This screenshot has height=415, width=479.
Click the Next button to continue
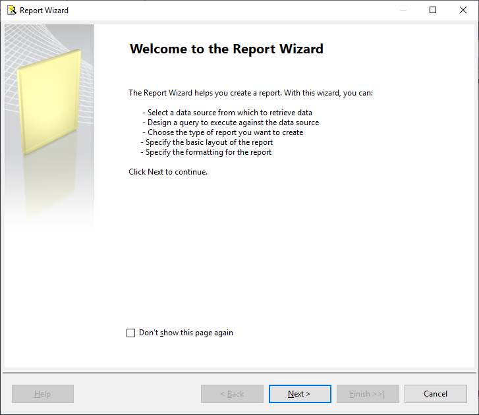point(300,394)
